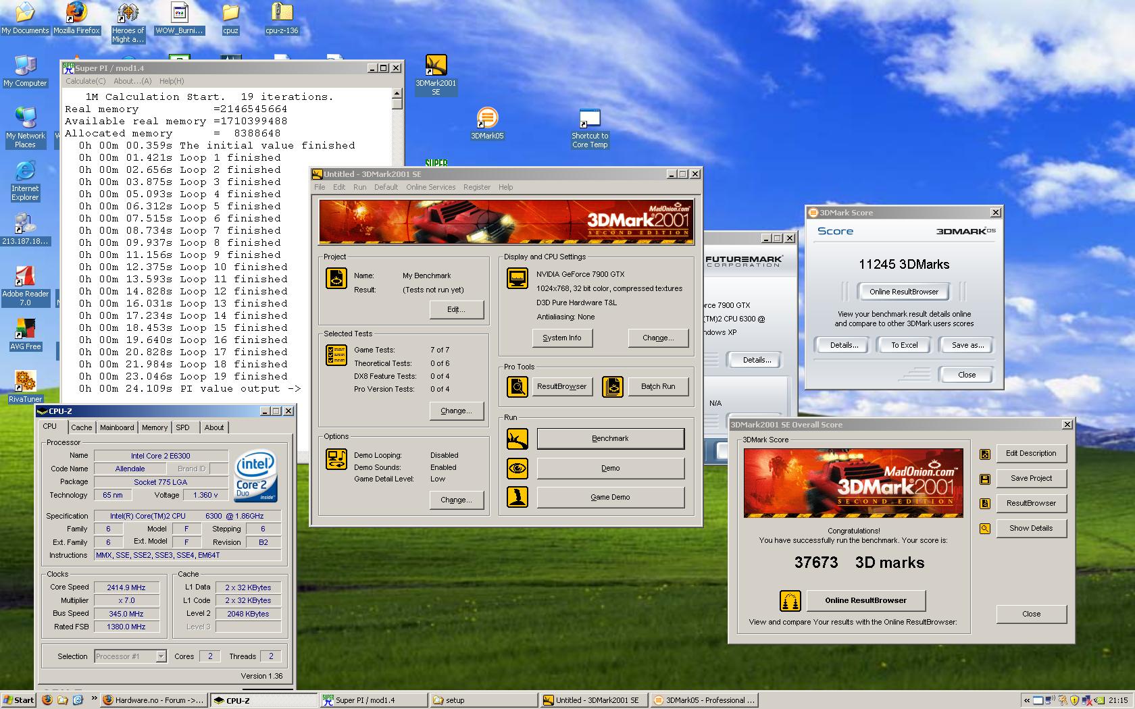The height and width of the screenshot is (709, 1135).
Task: Click Edit... button in Project section
Action: tap(457, 309)
